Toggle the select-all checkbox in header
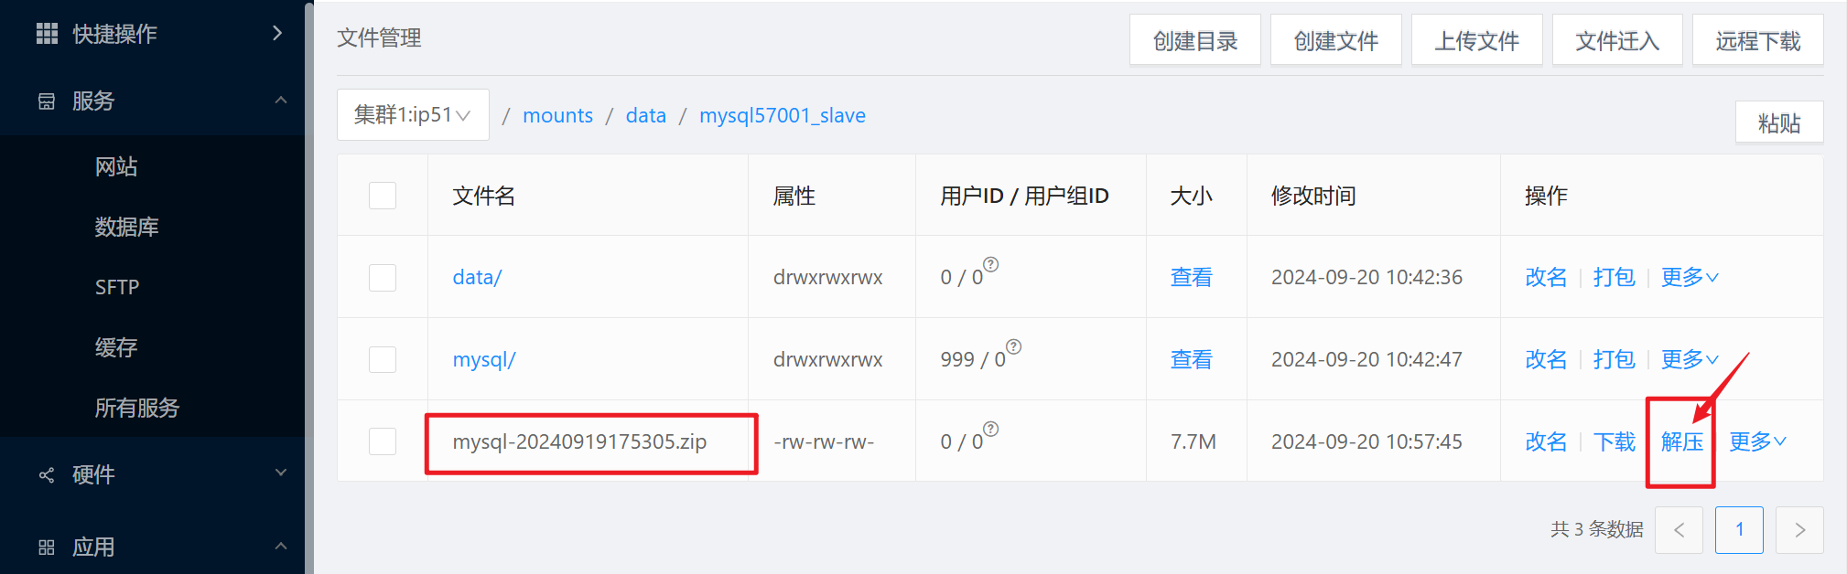 (x=383, y=196)
